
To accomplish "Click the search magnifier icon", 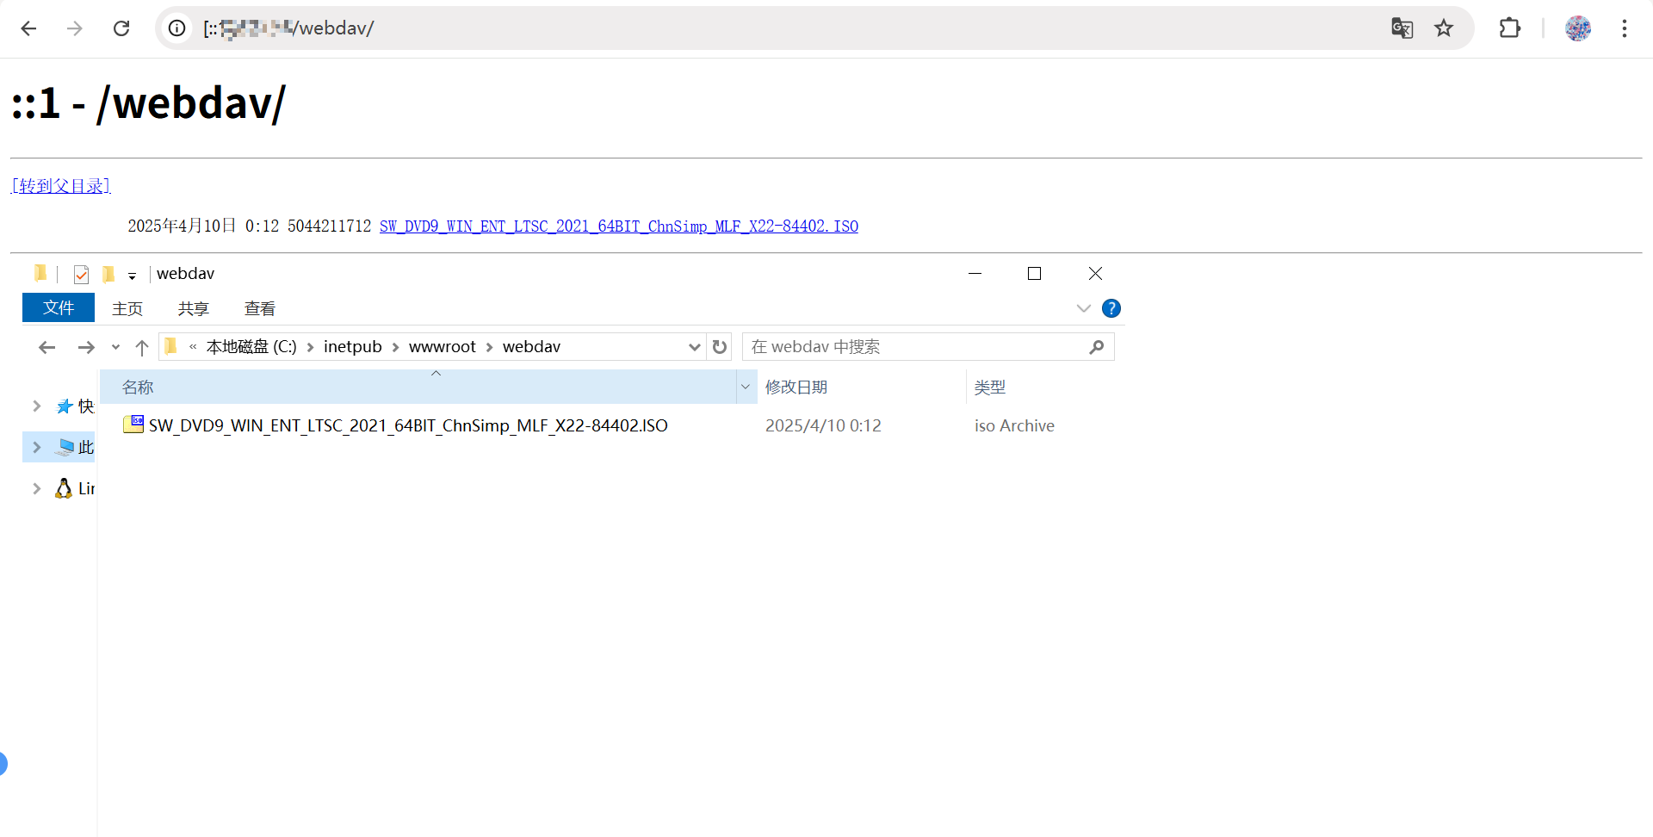I will (x=1096, y=347).
